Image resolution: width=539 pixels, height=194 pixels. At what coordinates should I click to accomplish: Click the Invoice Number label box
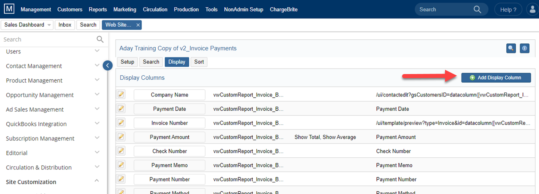click(169, 123)
